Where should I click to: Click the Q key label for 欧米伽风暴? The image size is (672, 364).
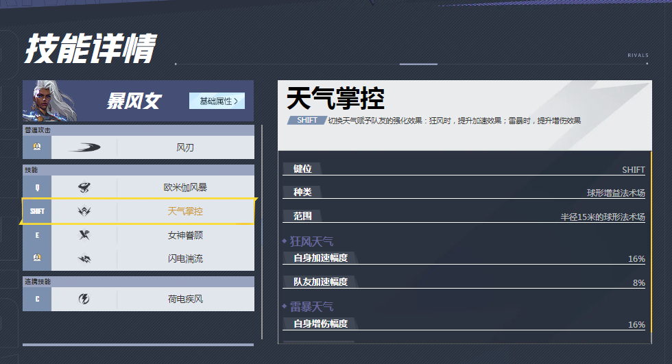(x=37, y=187)
